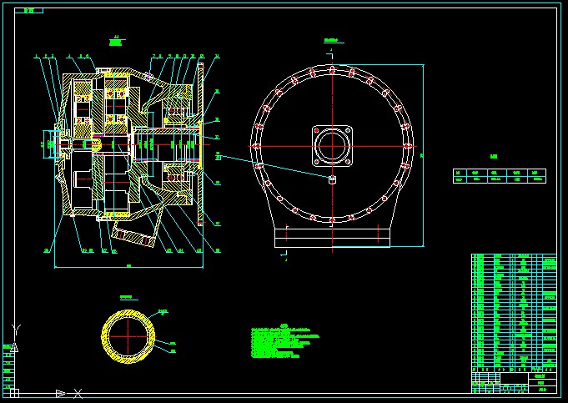Select the shaft diameter dimension at section left end
This screenshot has width=568, height=403.
point(43,144)
